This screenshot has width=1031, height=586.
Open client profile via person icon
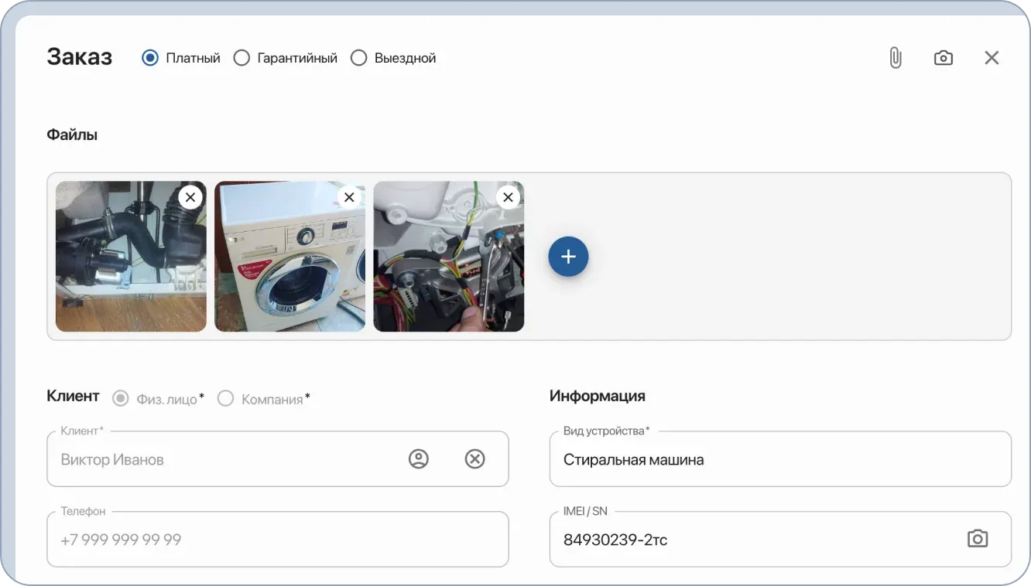(419, 458)
